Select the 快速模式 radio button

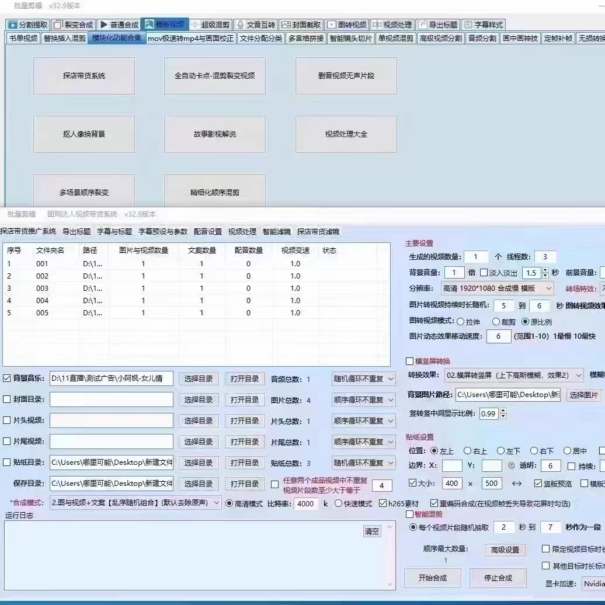coord(338,503)
